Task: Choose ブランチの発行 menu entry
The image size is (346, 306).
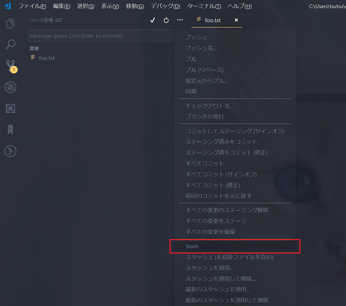Action: [235, 117]
